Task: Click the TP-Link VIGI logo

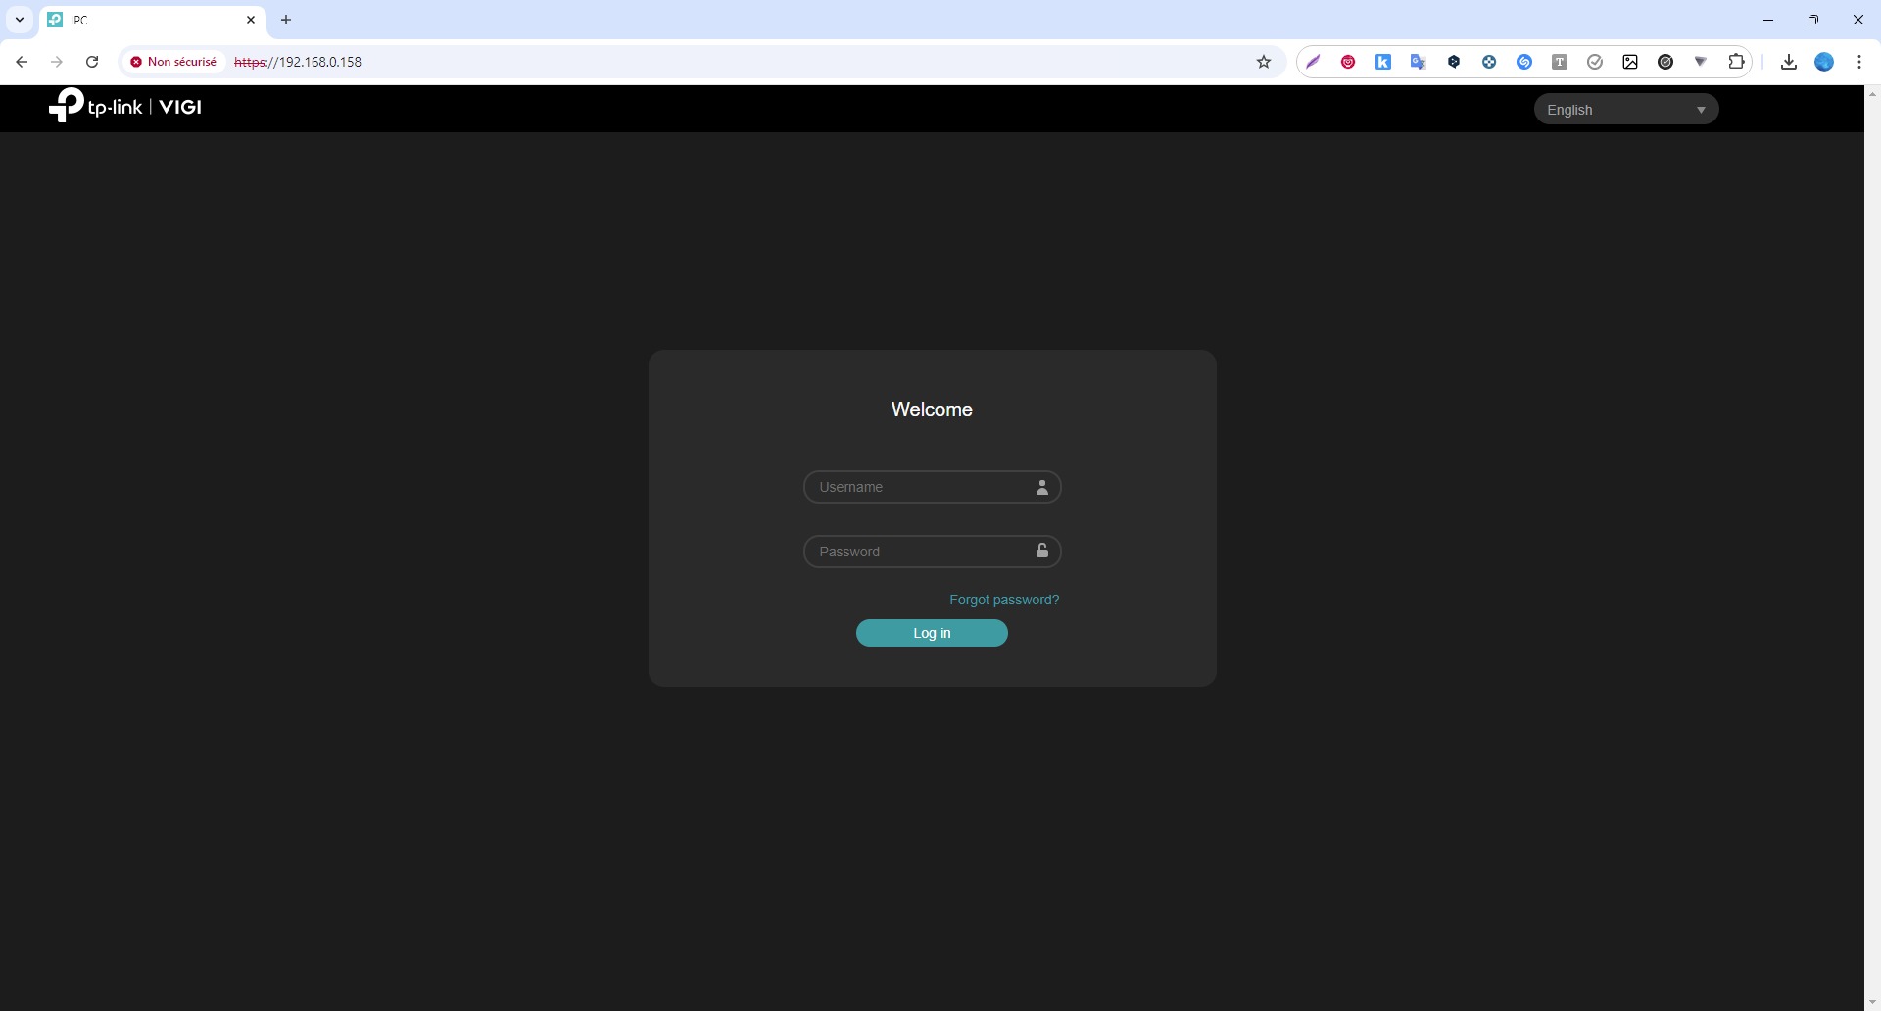Action: [124, 107]
